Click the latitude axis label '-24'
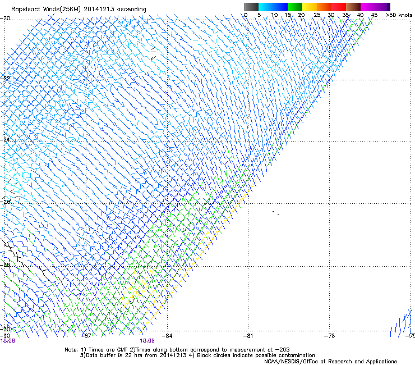Screen dimensions: 415x365 pos(5,140)
